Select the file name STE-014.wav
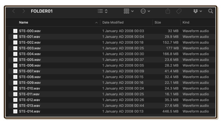This screenshot has height=124, width=221. click(30, 111)
